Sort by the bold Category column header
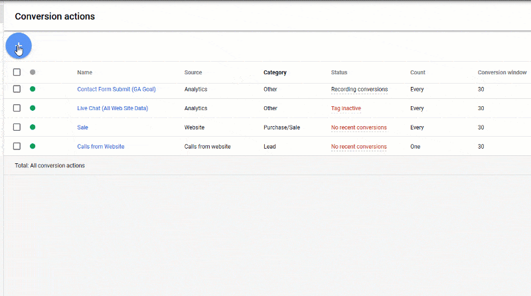 275,72
